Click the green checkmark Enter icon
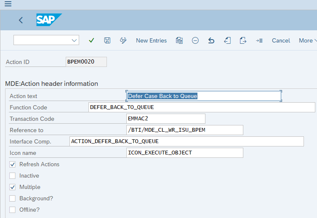 tap(91, 40)
